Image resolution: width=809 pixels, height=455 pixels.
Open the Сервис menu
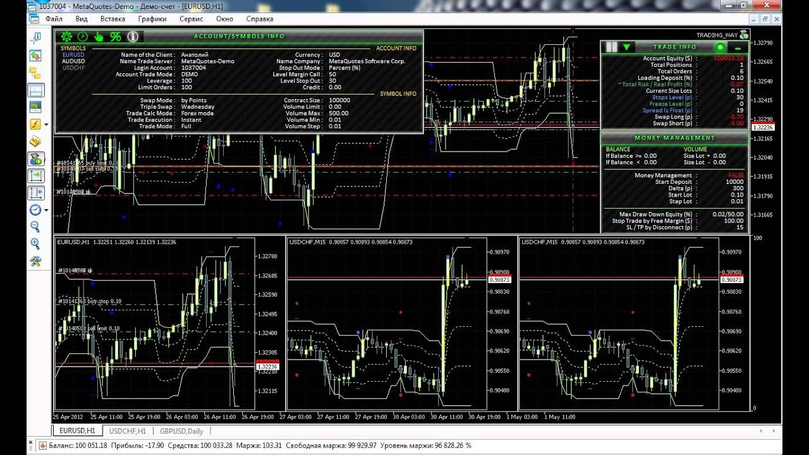click(x=192, y=19)
